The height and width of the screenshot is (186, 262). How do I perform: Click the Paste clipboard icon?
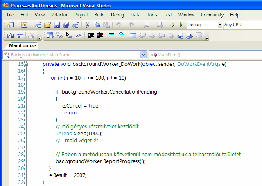(106, 25)
